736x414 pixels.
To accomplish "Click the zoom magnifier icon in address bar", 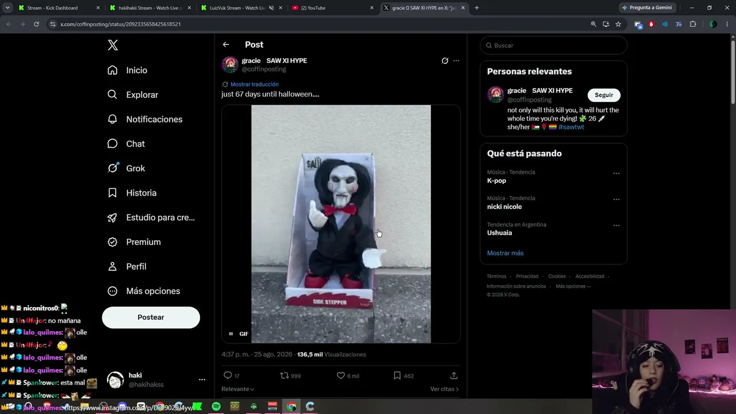I will (593, 24).
